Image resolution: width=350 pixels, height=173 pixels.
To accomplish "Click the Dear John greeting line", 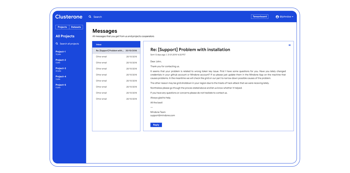I will coord(156,61).
